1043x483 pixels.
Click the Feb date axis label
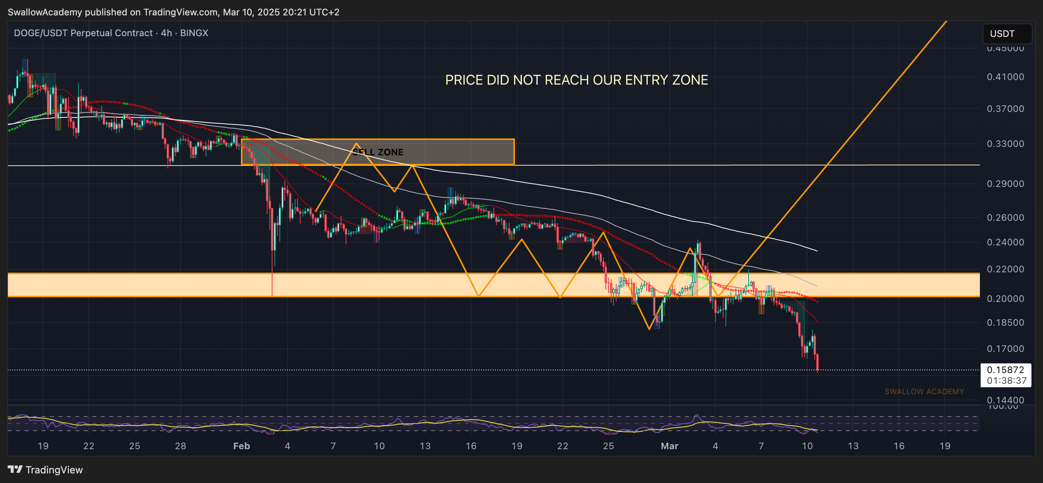[x=241, y=446]
